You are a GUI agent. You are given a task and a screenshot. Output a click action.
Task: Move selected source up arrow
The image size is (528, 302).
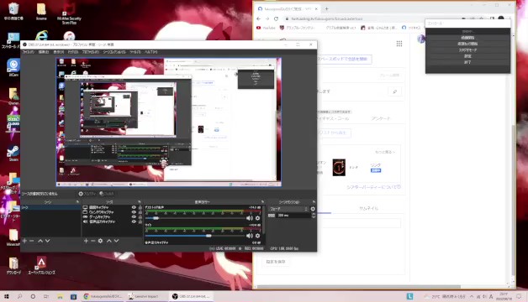coord(109,241)
